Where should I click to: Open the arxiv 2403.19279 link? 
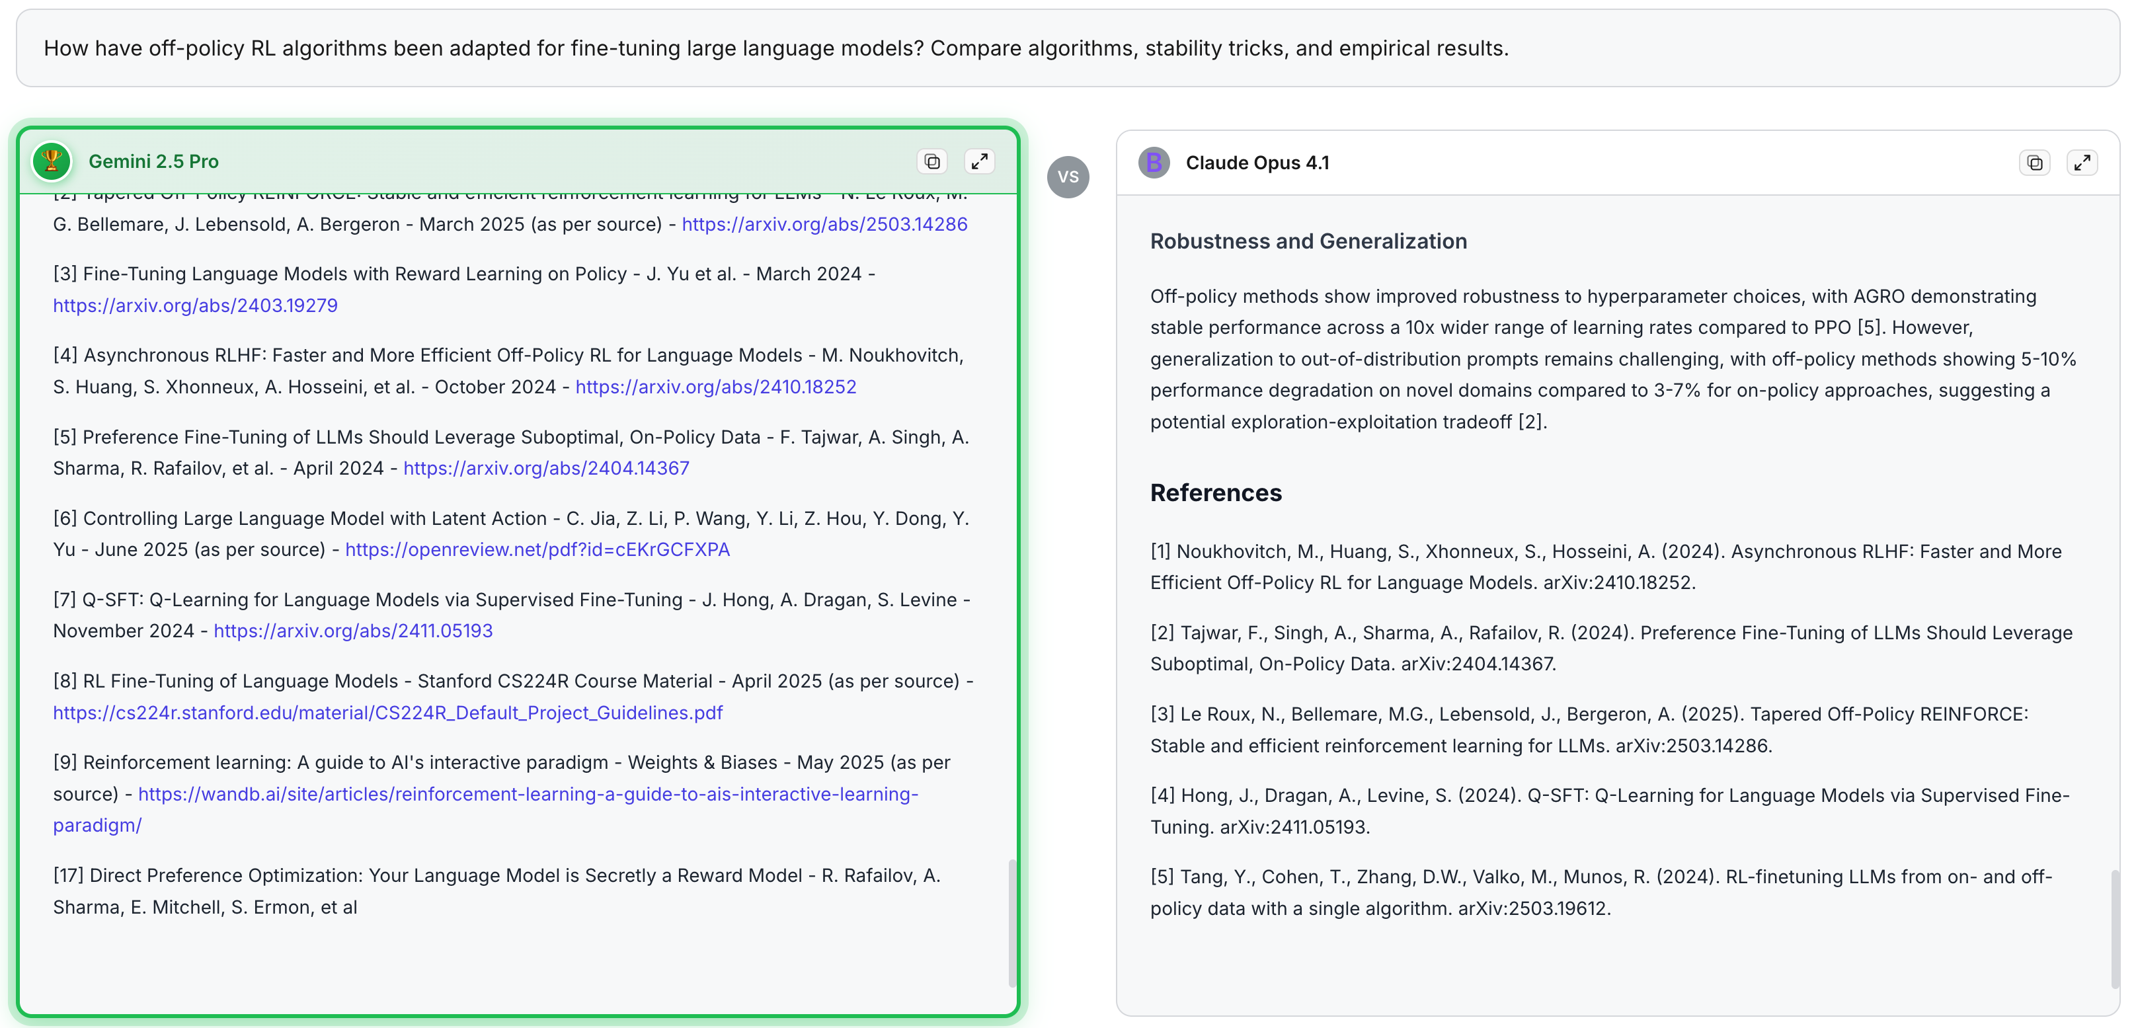point(196,306)
